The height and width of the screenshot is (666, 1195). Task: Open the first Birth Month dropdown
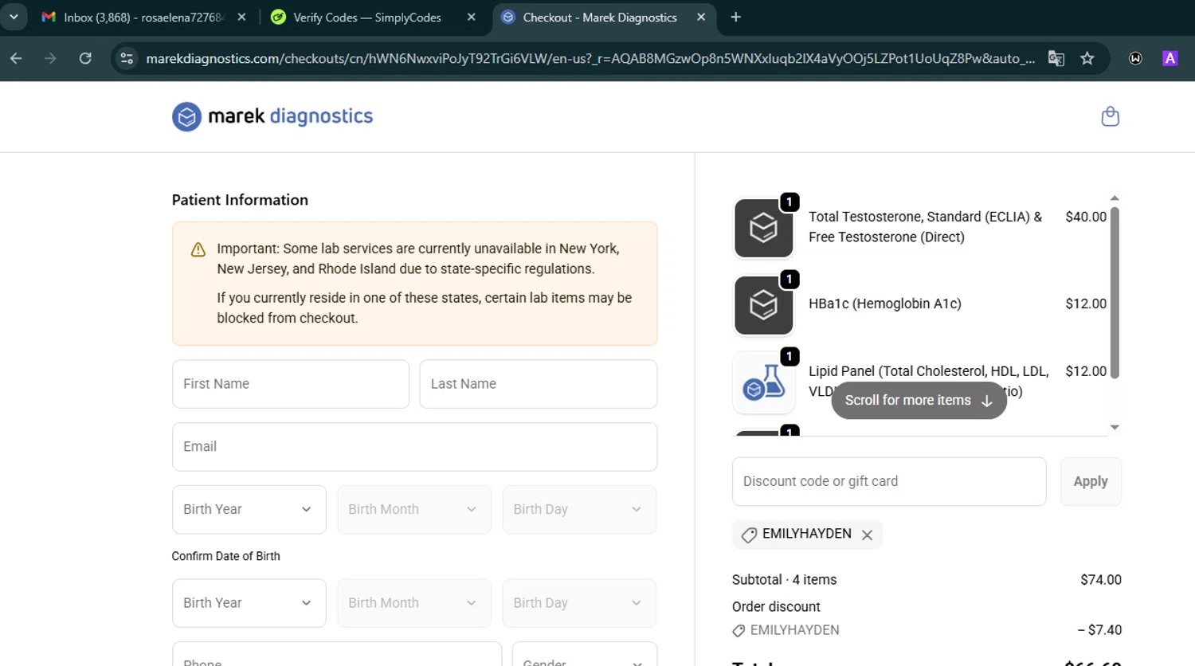414,510
